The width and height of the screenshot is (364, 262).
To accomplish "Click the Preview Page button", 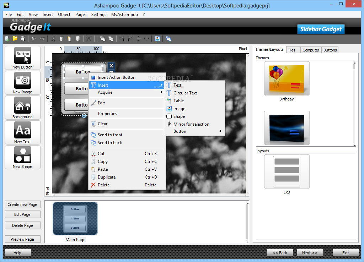I will (x=22, y=239).
